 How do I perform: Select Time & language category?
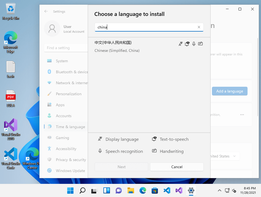[66, 127]
